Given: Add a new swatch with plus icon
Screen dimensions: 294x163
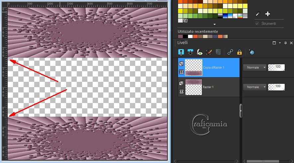Looking at the screenshot, I should pos(268,14).
